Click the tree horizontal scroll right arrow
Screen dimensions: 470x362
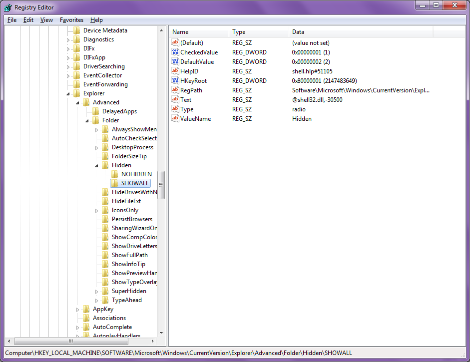[153, 341]
